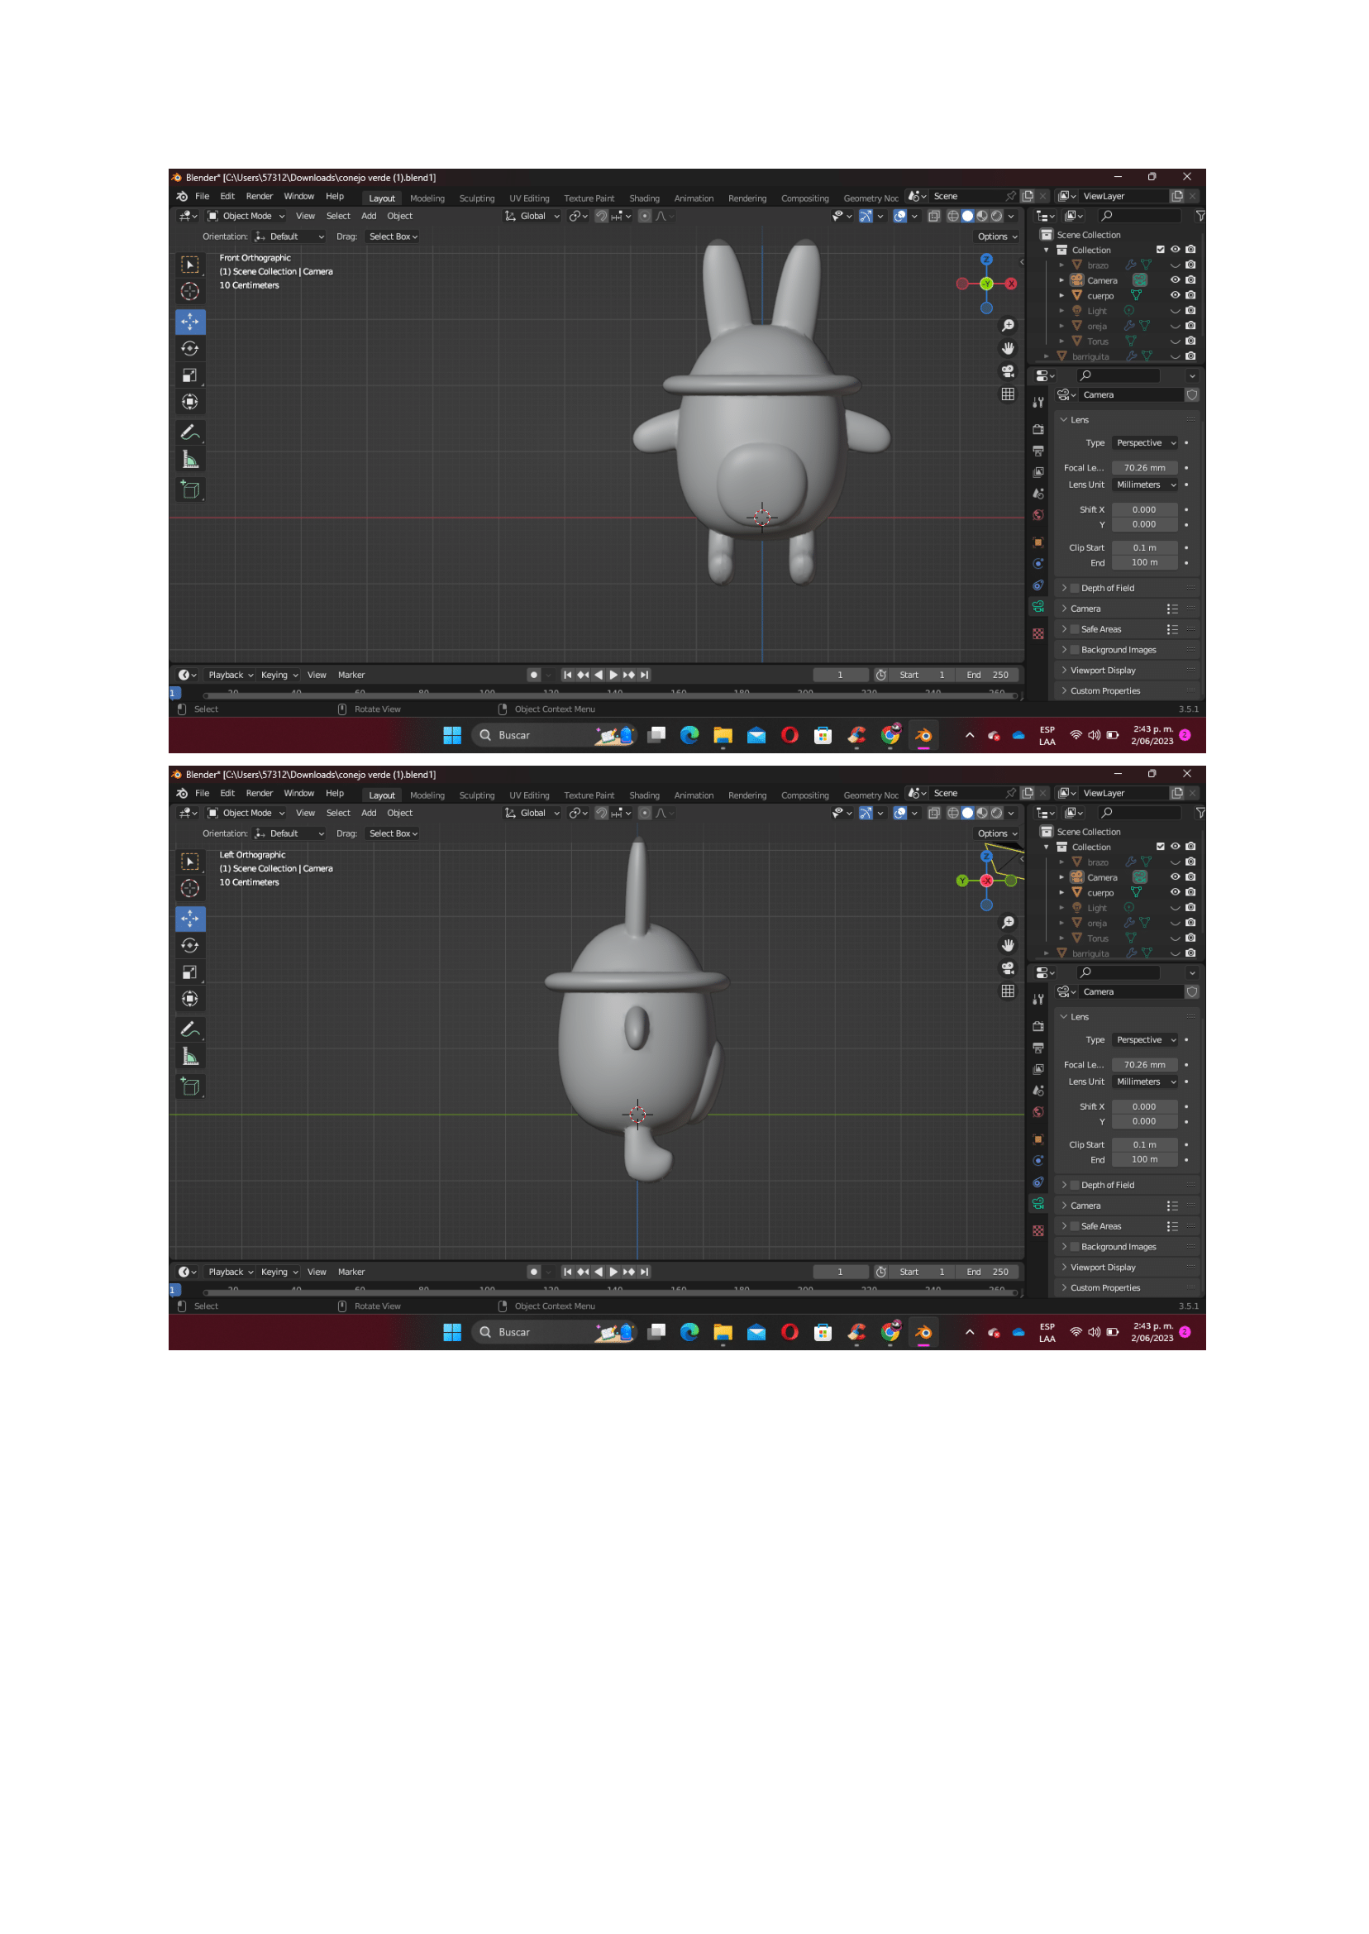The width and height of the screenshot is (1369, 1934).
Task: Open the Object Mode dropdown in the lower window
Action: tap(247, 813)
